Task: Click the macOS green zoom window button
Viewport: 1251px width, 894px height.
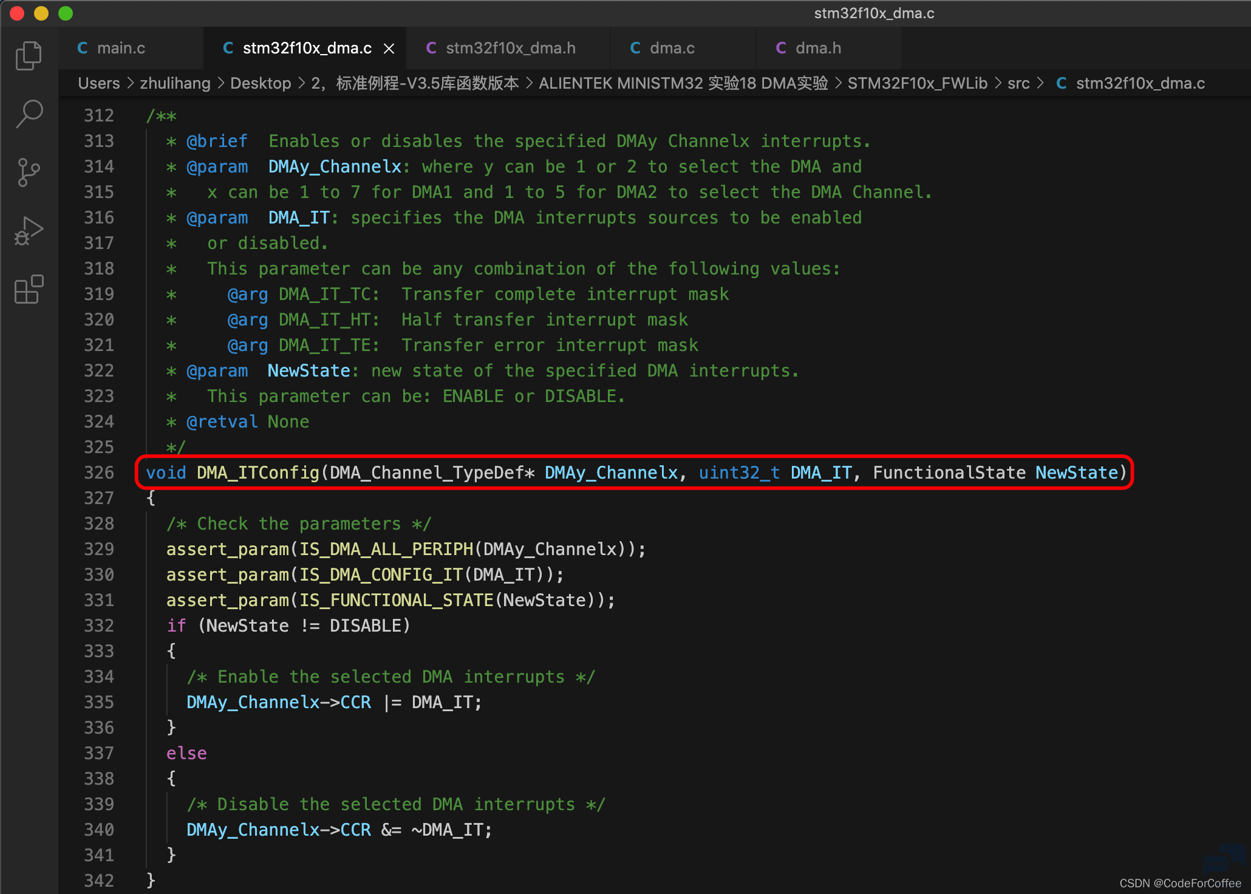Action: 66,13
